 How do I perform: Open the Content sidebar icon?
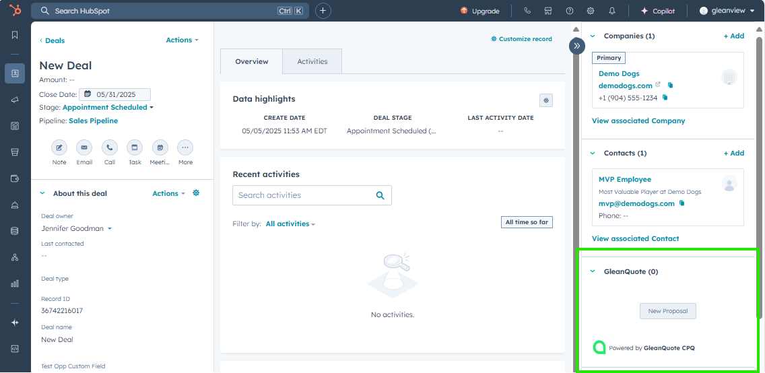[15, 127]
